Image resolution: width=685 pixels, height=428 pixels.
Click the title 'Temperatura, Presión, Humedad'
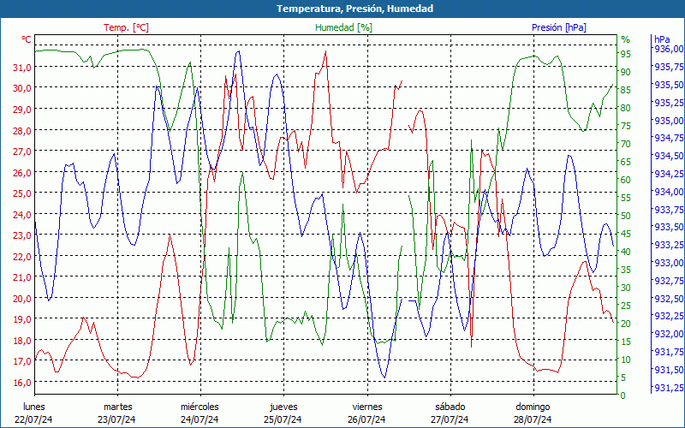coord(354,9)
